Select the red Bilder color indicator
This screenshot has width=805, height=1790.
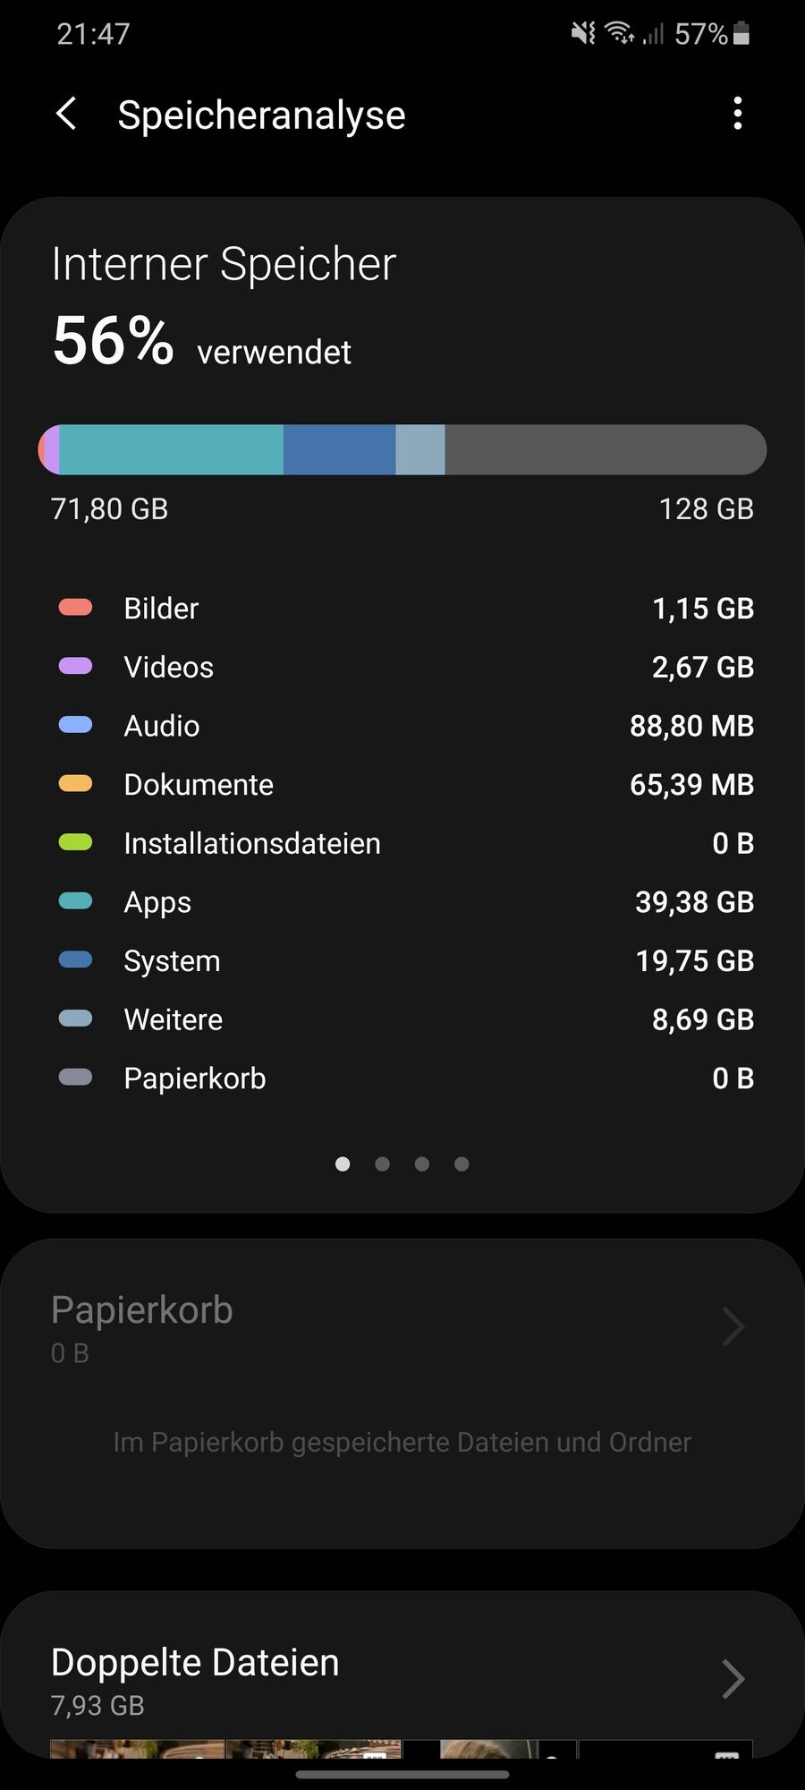75,608
